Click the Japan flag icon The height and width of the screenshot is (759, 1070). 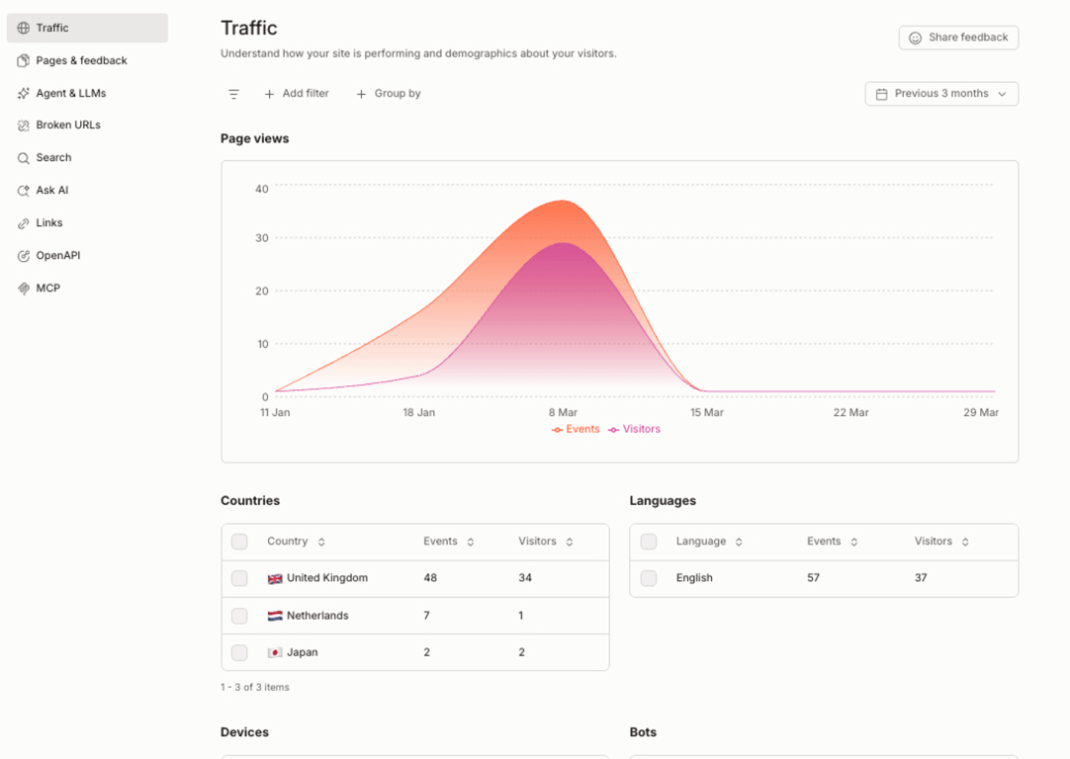(275, 652)
